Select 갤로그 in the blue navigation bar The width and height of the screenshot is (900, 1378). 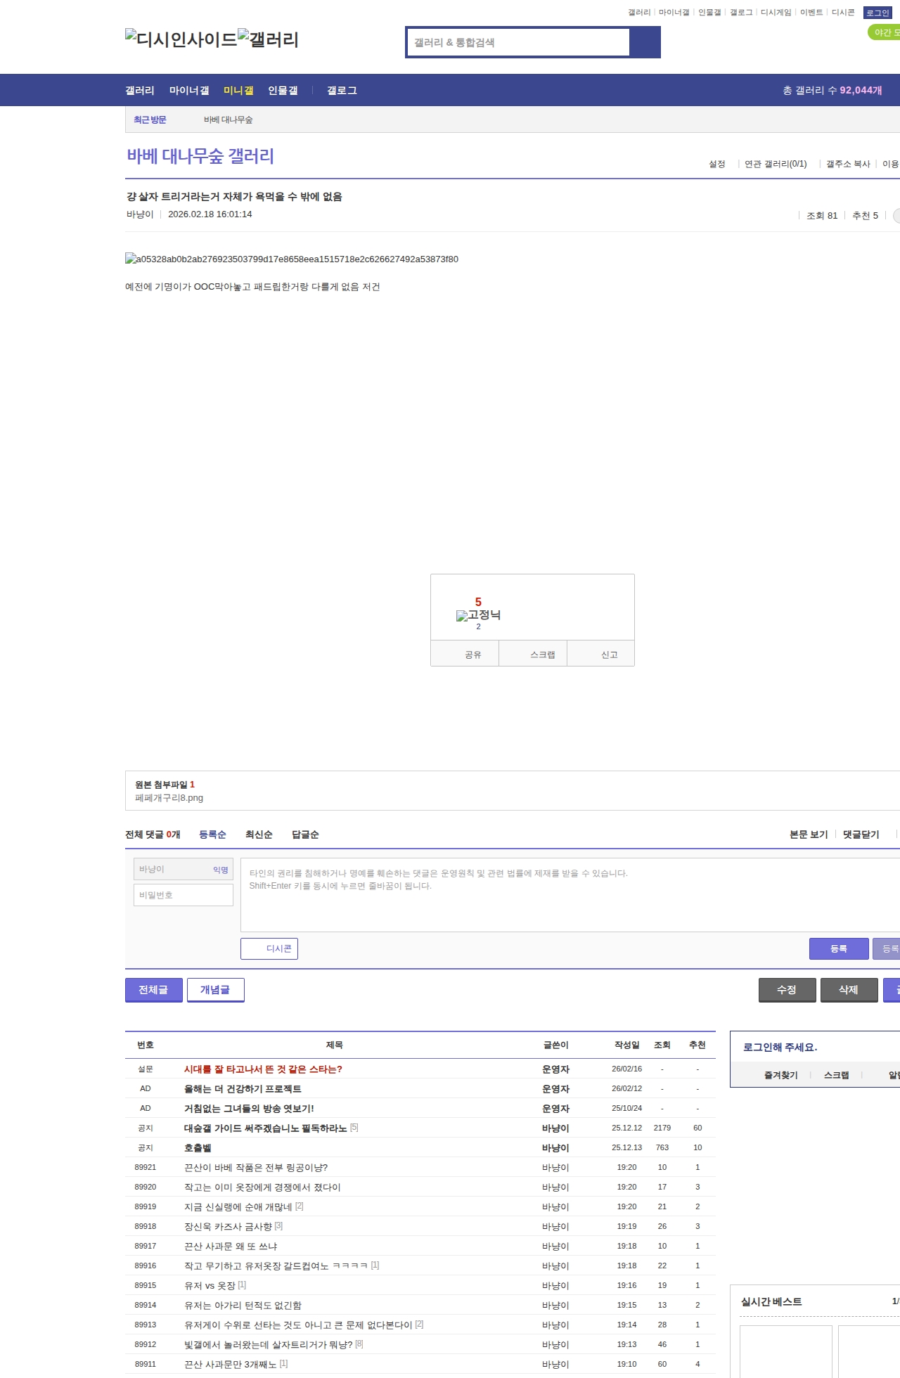coord(342,91)
